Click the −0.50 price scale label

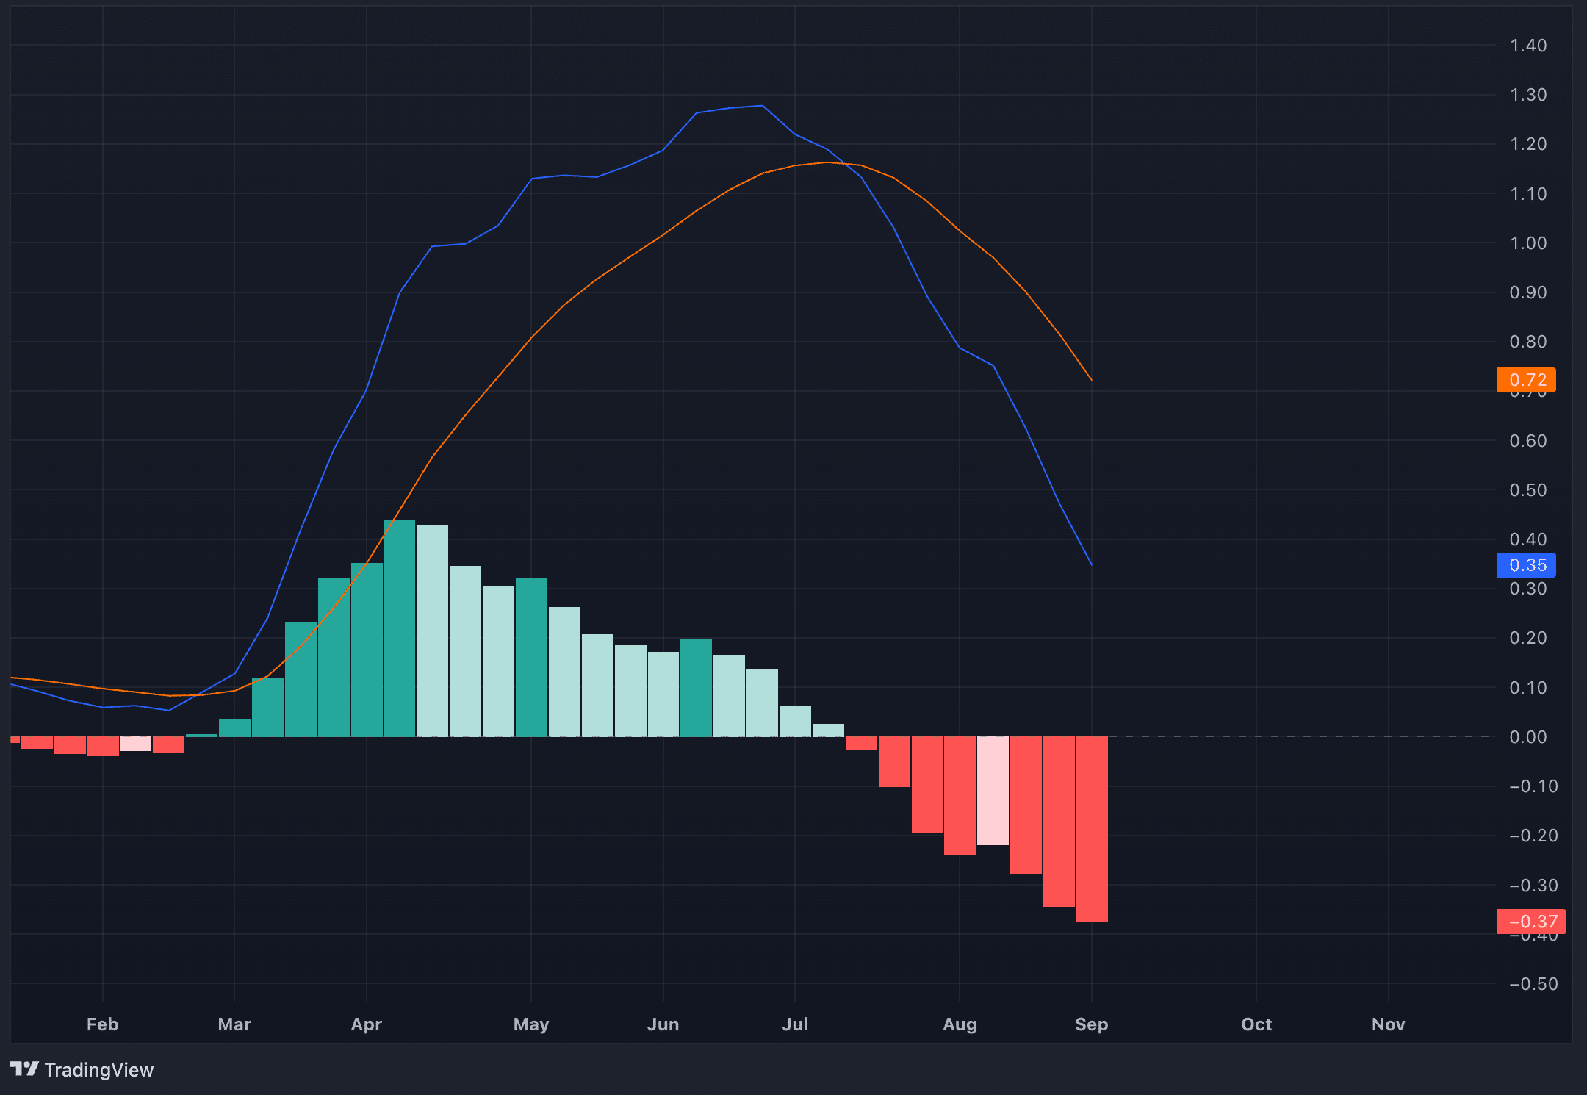tap(1533, 984)
